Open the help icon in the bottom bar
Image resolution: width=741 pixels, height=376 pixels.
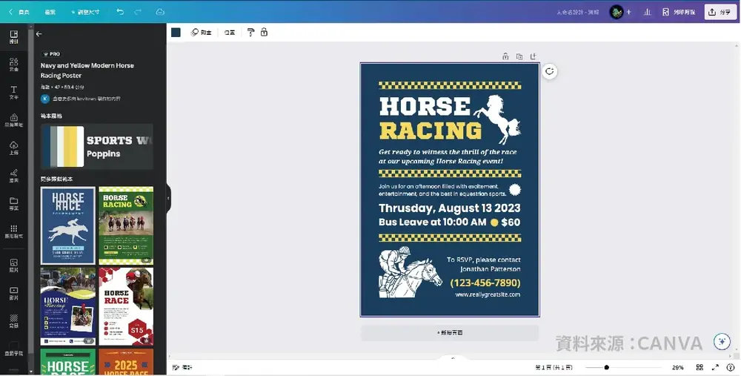tap(731, 367)
